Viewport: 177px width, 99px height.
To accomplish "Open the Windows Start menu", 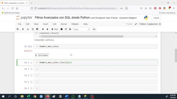I will click(3, 97).
